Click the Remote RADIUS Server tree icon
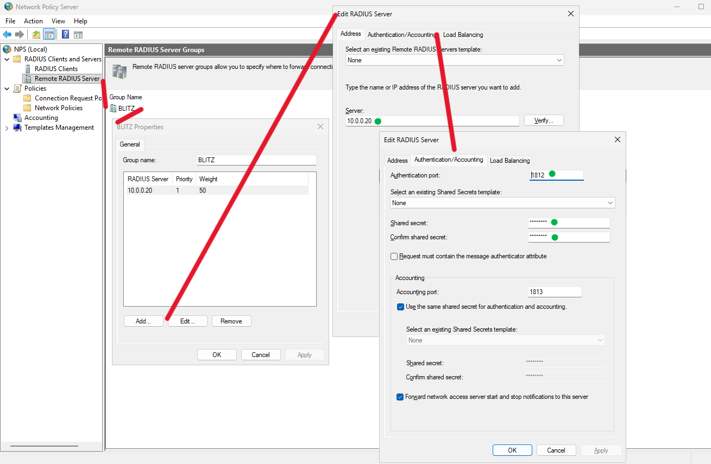This screenshot has height=464, width=711. tap(28, 79)
